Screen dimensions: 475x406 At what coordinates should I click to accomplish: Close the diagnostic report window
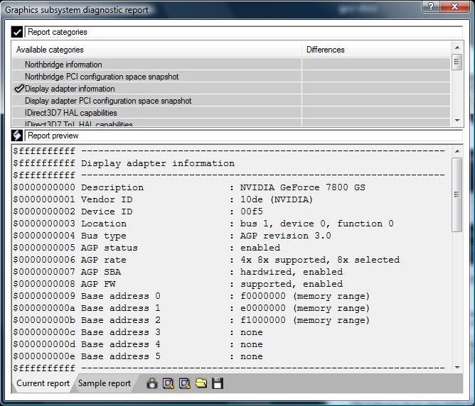tap(454, 6)
